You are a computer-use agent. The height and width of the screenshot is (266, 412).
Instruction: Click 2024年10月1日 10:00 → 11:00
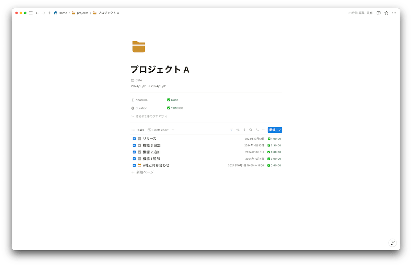246,165
